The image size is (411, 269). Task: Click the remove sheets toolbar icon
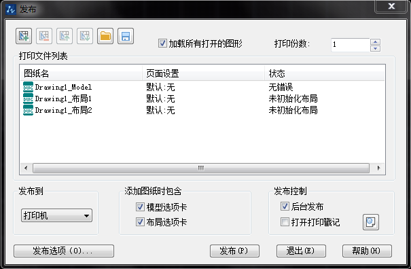[x=44, y=36]
